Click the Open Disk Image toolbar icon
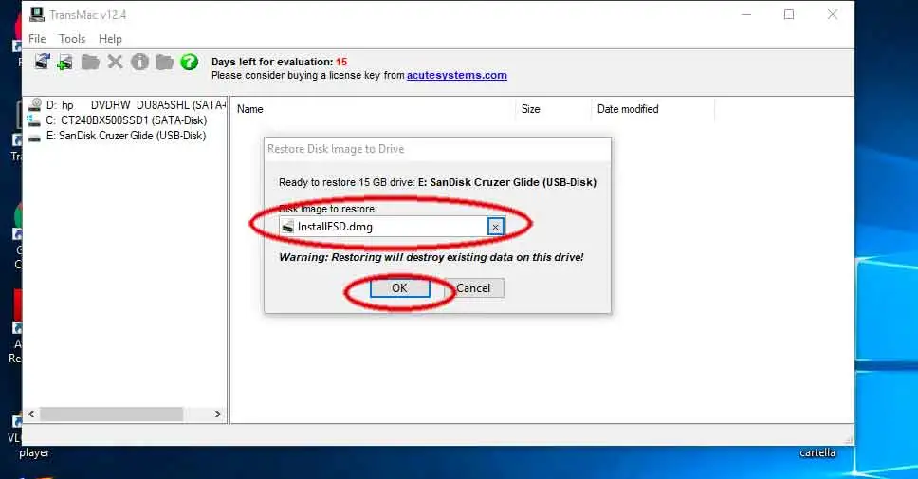The width and height of the screenshot is (918, 479). point(42,62)
